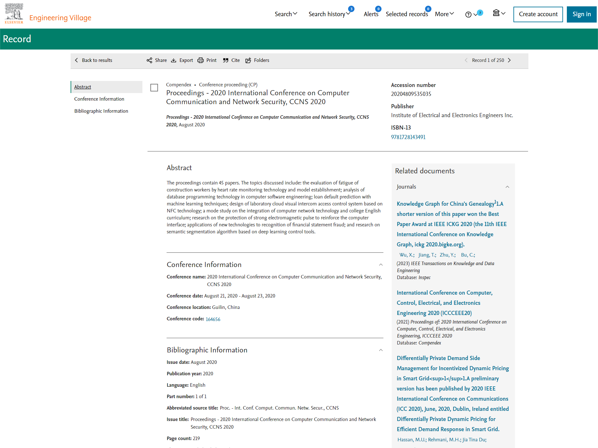Select the Abstract sidebar tab

point(107,87)
